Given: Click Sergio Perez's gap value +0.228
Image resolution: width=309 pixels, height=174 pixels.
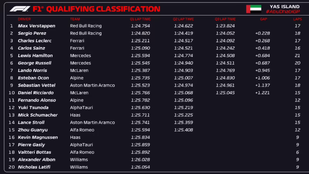Looking at the screenshot, I should [x=262, y=33].
